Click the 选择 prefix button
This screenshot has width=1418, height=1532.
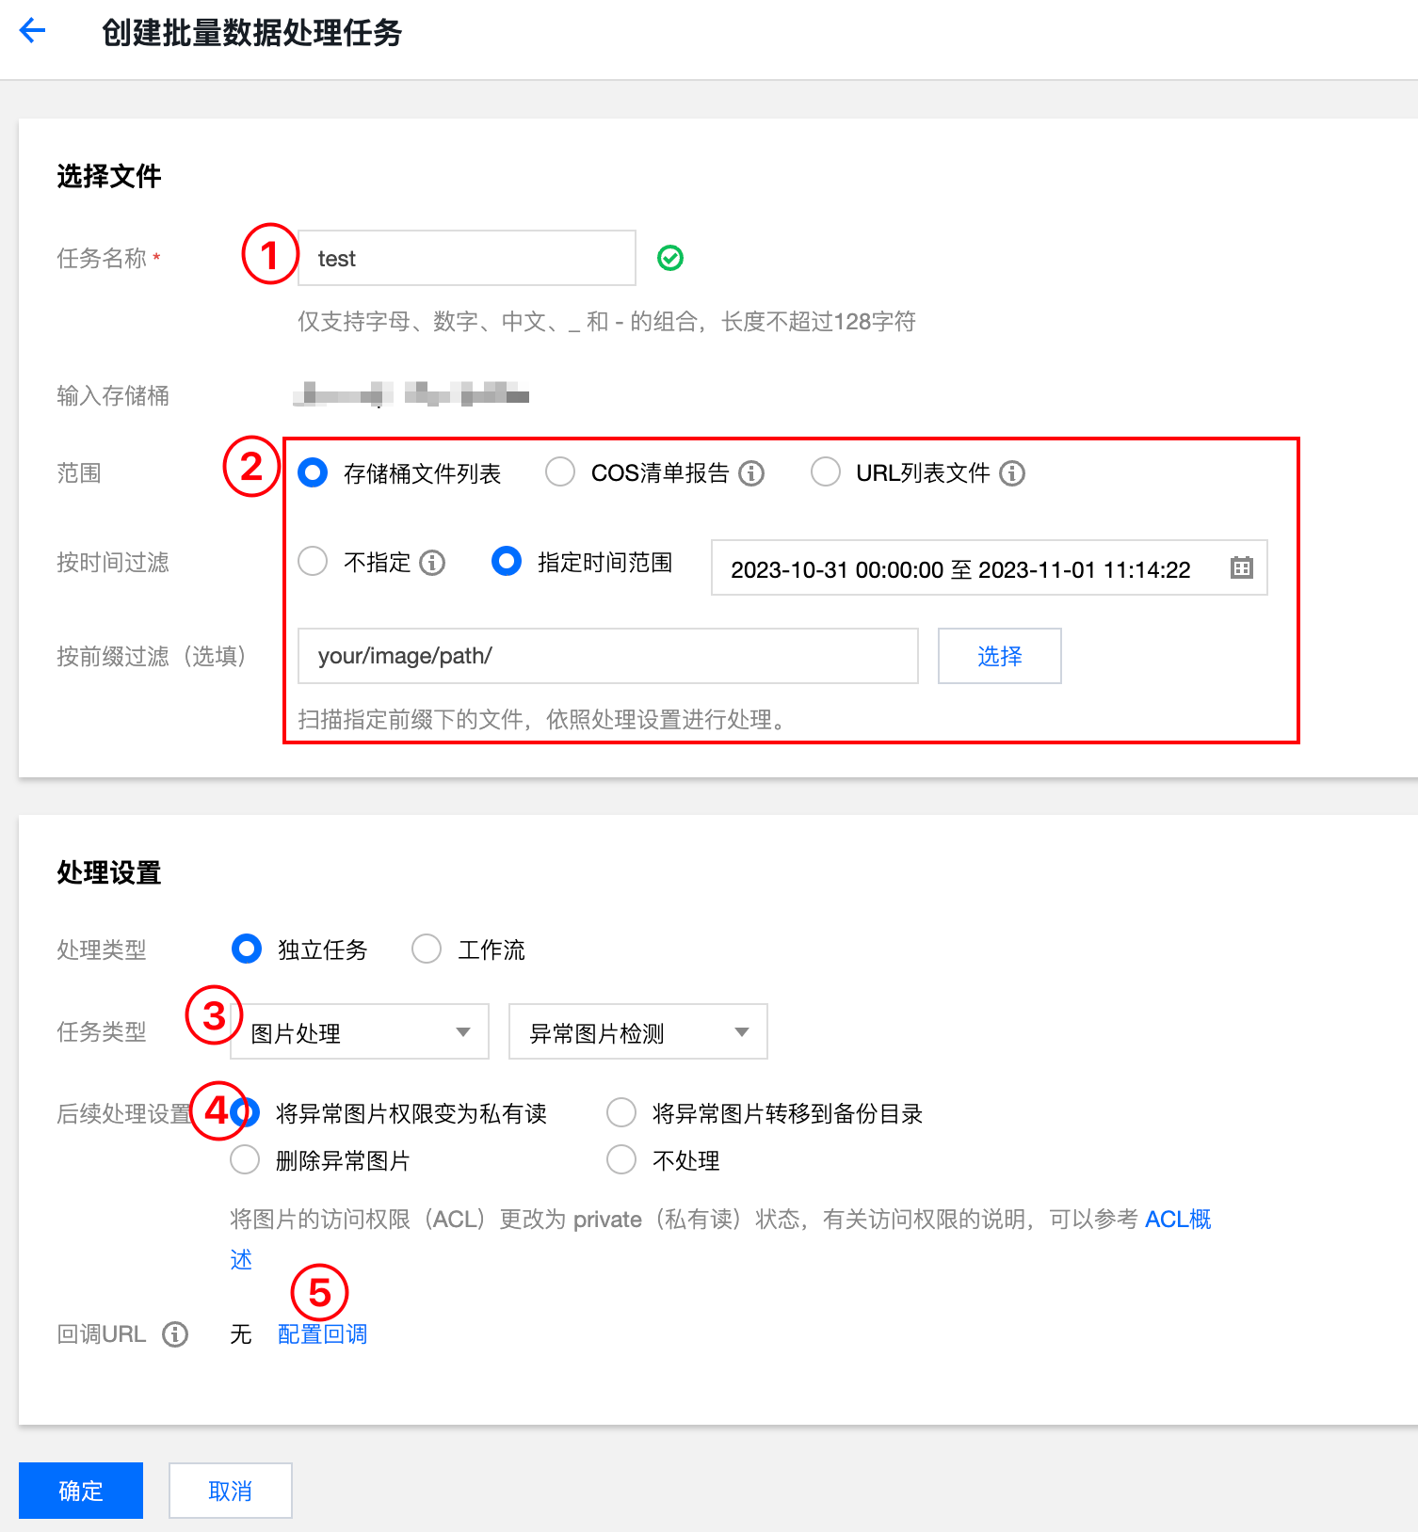click(x=999, y=656)
